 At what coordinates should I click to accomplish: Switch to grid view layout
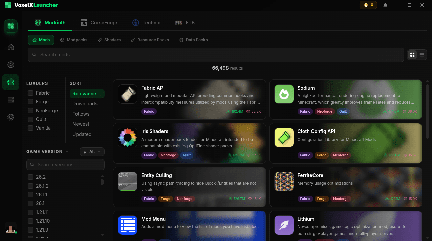coord(412,55)
